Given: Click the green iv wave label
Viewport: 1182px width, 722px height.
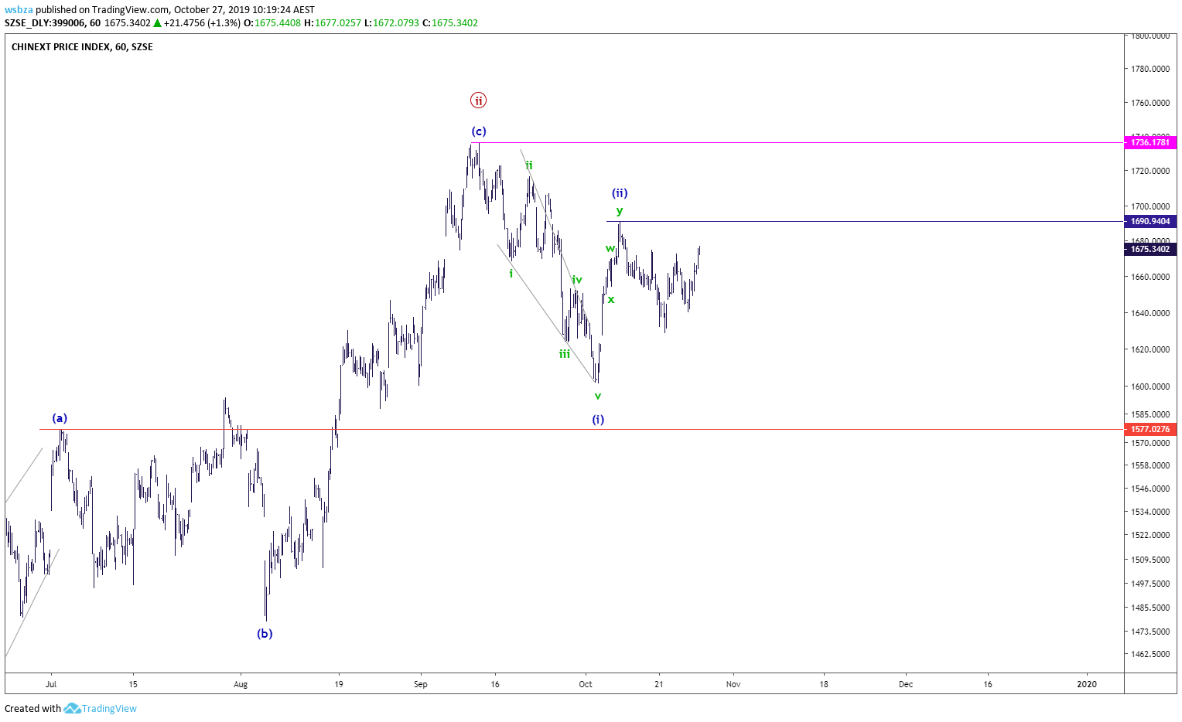Looking at the screenshot, I should tap(577, 280).
